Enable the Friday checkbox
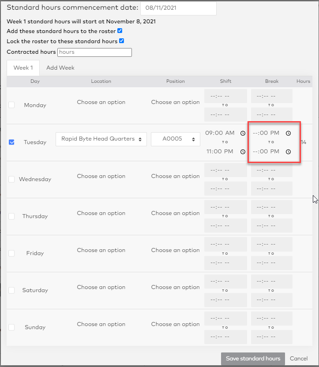The image size is (319, 367). coord(11,253)
